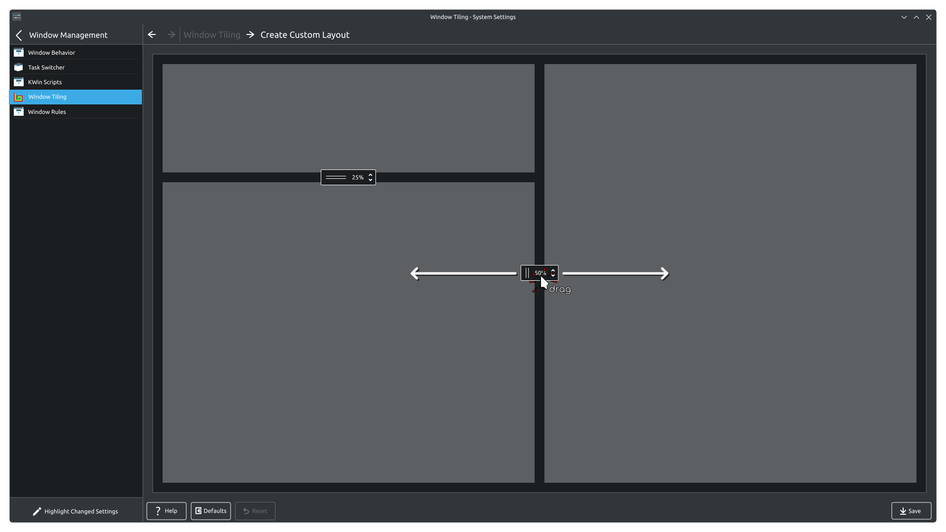Click the Reset button
This screenshot has height=532, width=946.
pos(255,511)
